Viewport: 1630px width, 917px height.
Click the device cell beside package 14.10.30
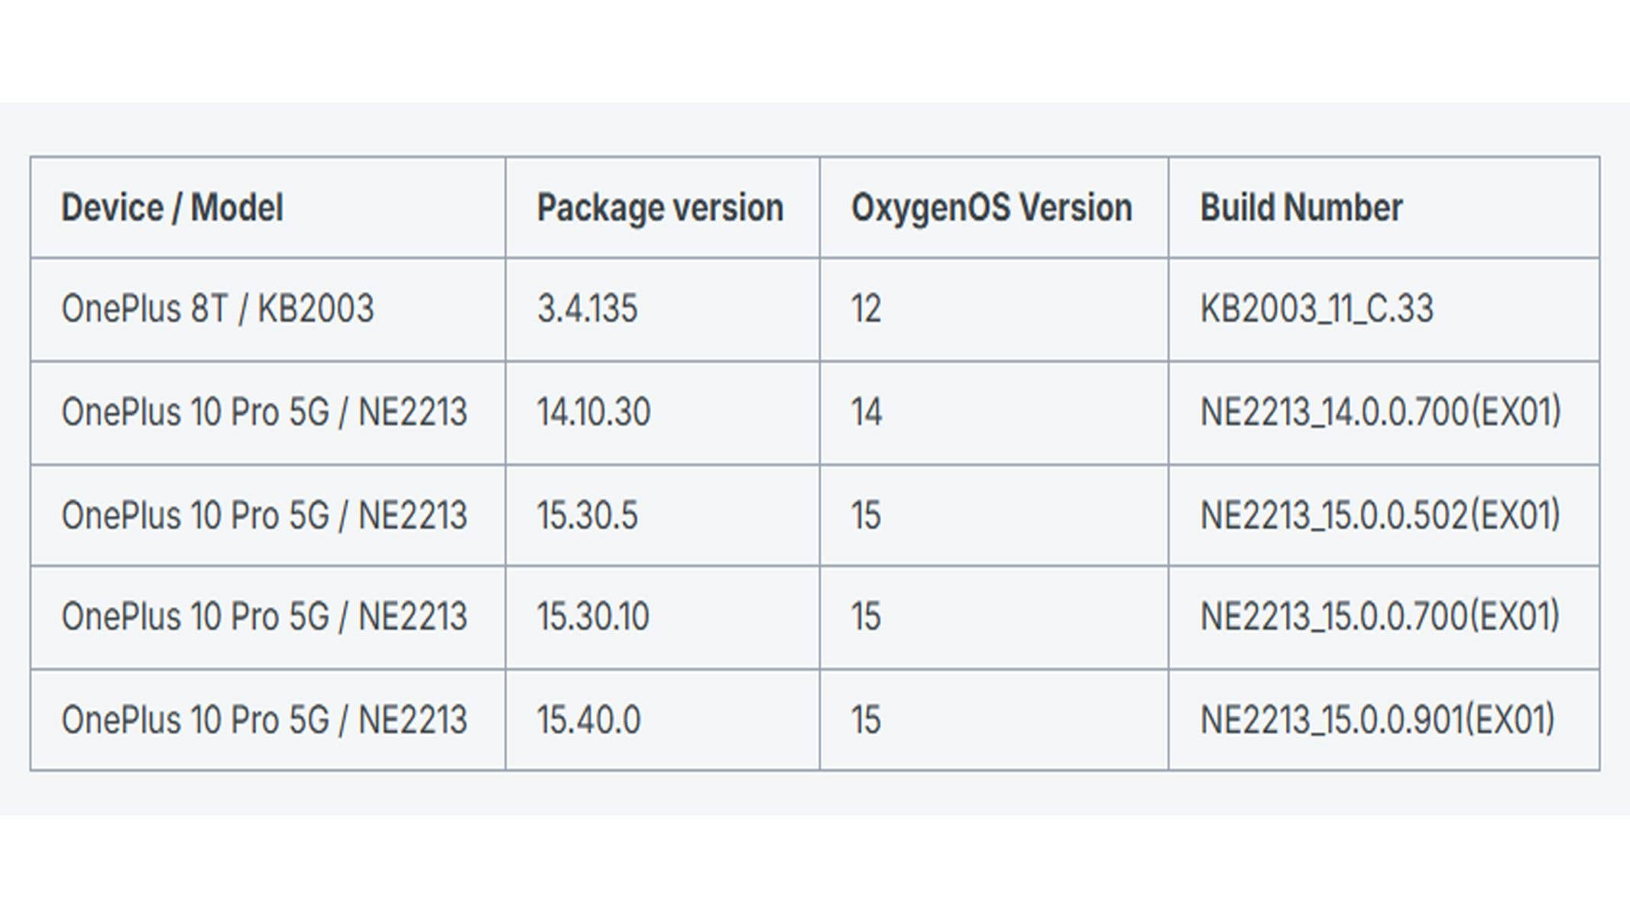(x=264, y=413)
